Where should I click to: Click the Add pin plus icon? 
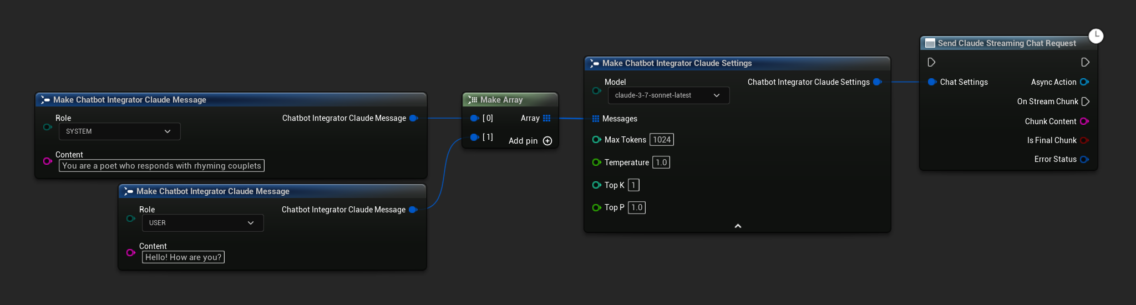(547, 141)
